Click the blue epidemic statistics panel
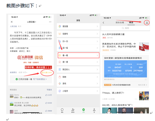 [126, 69]
